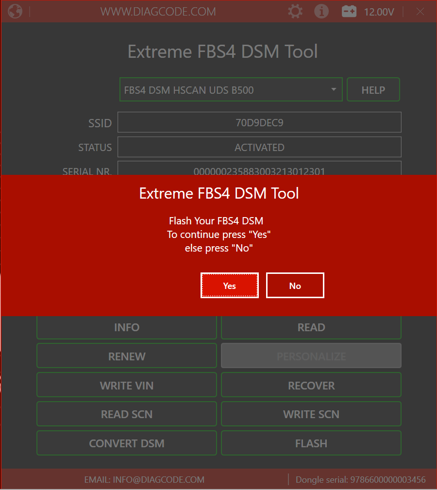Click the INFO button

pos(127,328)
